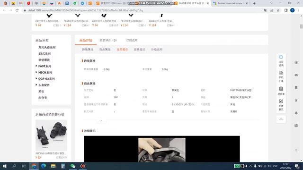Click the share icon in address bar
303x170 pixels.
pos(272,10)
